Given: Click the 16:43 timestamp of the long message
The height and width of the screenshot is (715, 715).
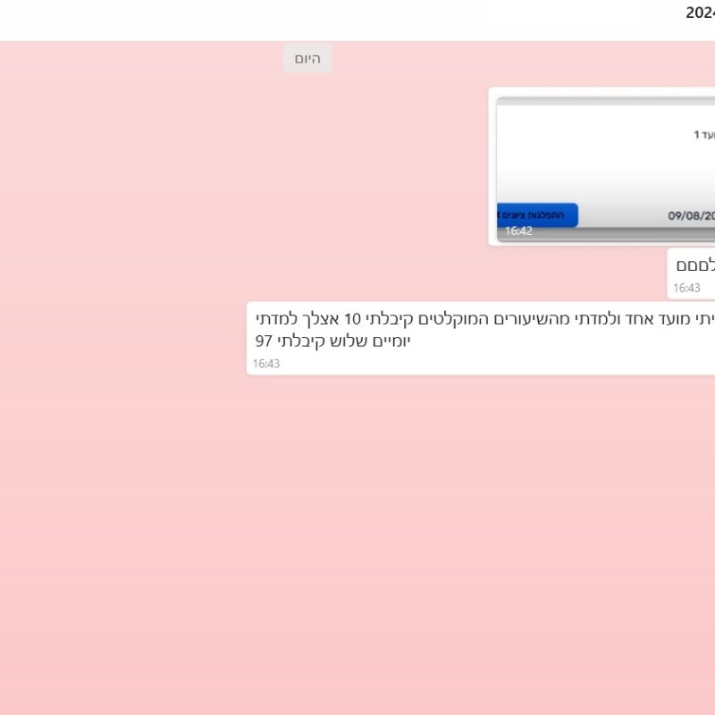Looking at the screenshot, I should (266, 364).
